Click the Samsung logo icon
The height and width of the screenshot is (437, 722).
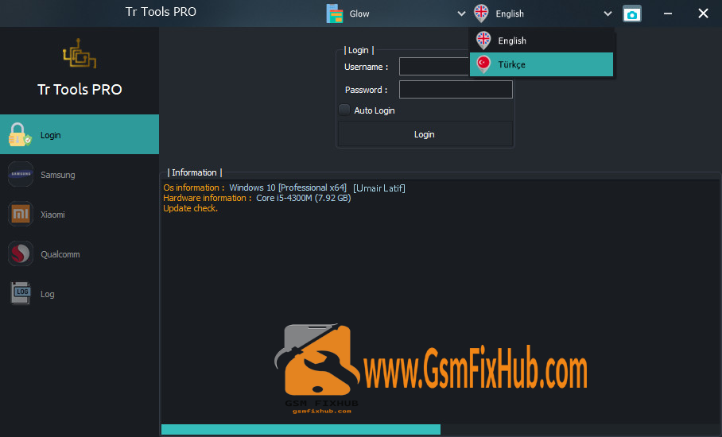pyautogui.click(x=21, y=174)
